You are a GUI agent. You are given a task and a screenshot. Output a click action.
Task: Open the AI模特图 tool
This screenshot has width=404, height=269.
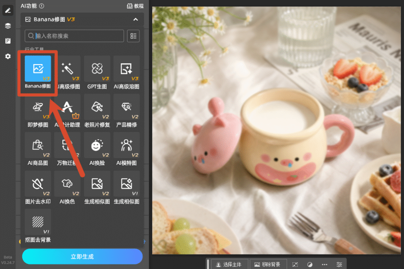click(127, 146)
